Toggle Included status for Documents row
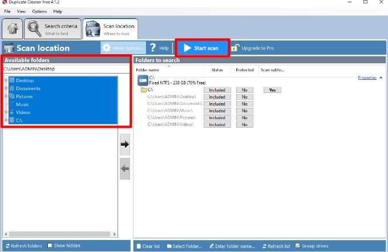 [x=217, y=104]
